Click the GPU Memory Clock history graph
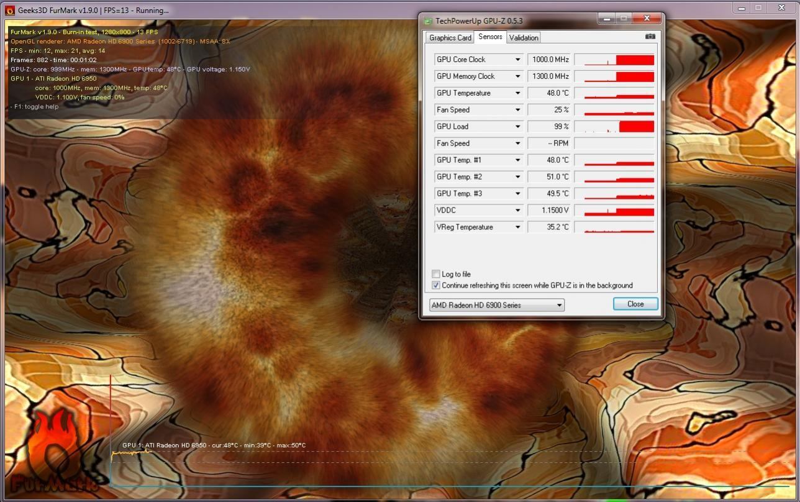Viewport: 800px width, 502px height. [614, 76]
